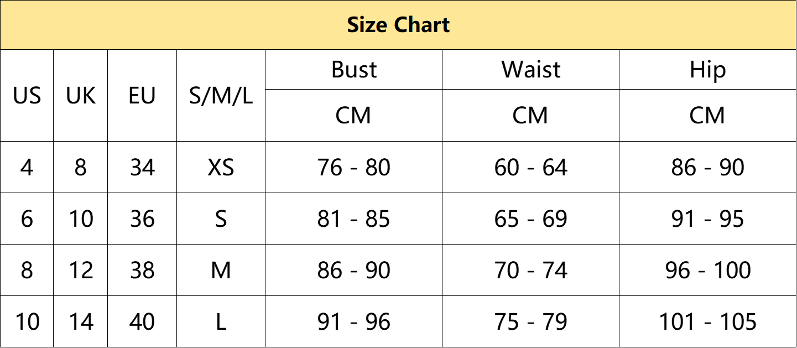Click the hip value 96 - 100
The width and height of the screenshot is (797, 348).
(x=708, y=270)
